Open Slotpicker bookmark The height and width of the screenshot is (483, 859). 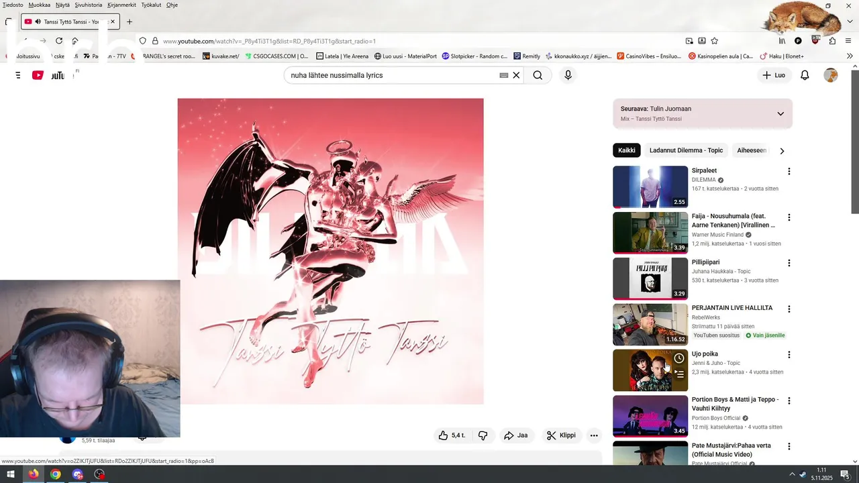(x=474, y=56)
